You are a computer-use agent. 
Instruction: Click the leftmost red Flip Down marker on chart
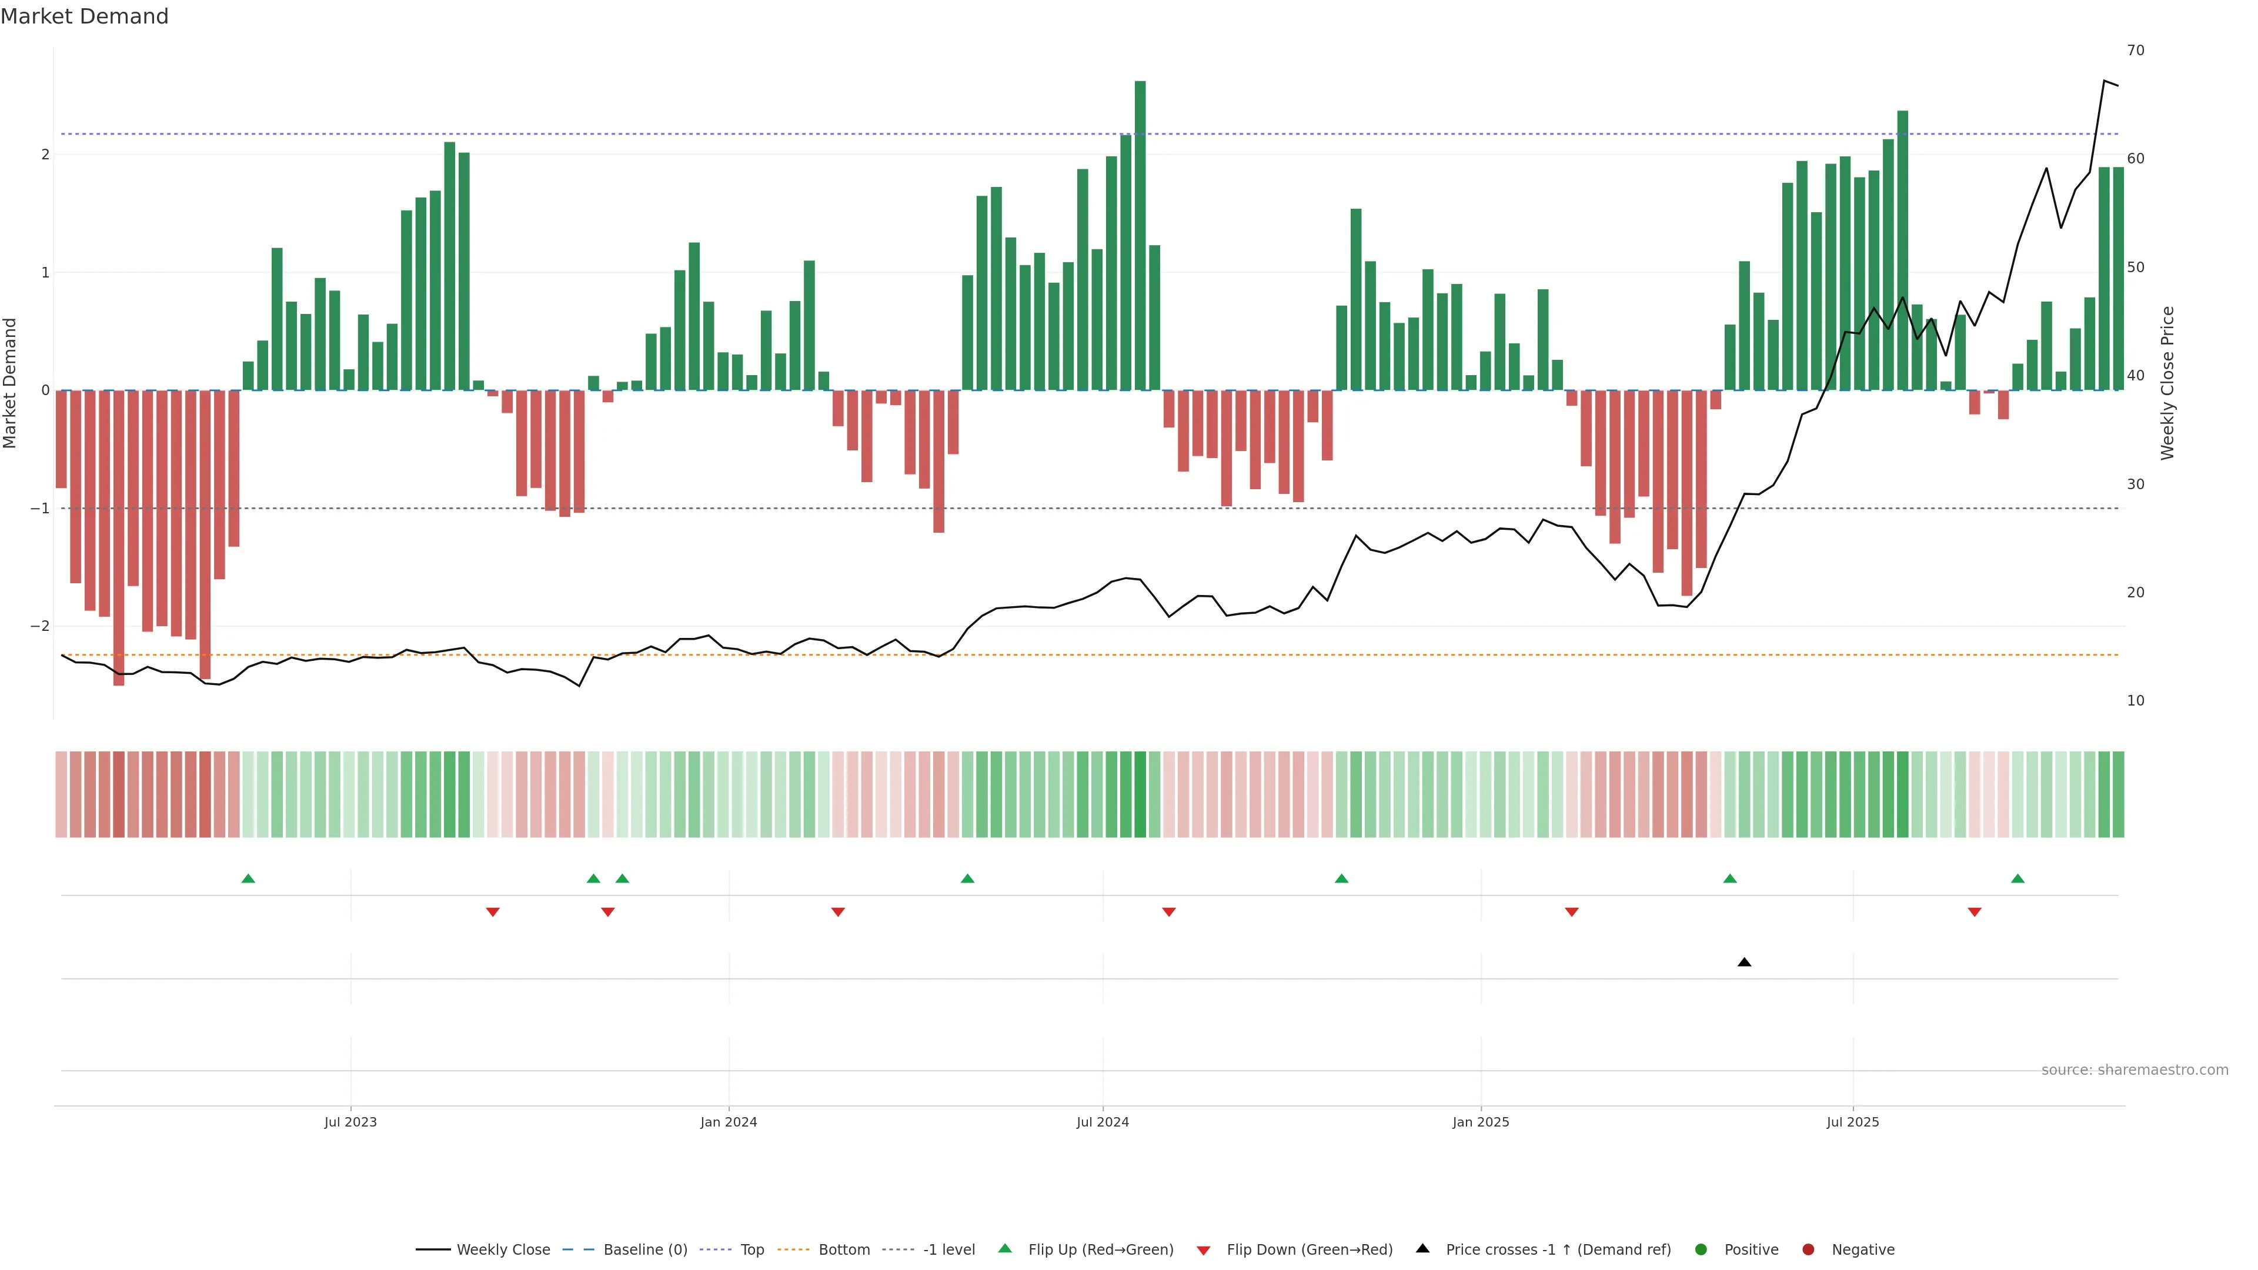(x=493, y=913)
